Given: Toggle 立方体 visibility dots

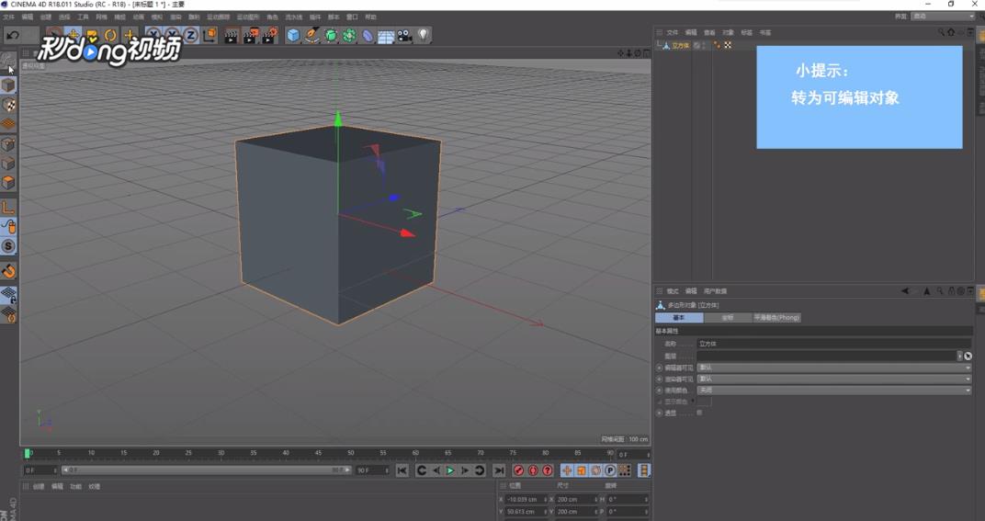Looking at the screenshot, I should (704, 45).
